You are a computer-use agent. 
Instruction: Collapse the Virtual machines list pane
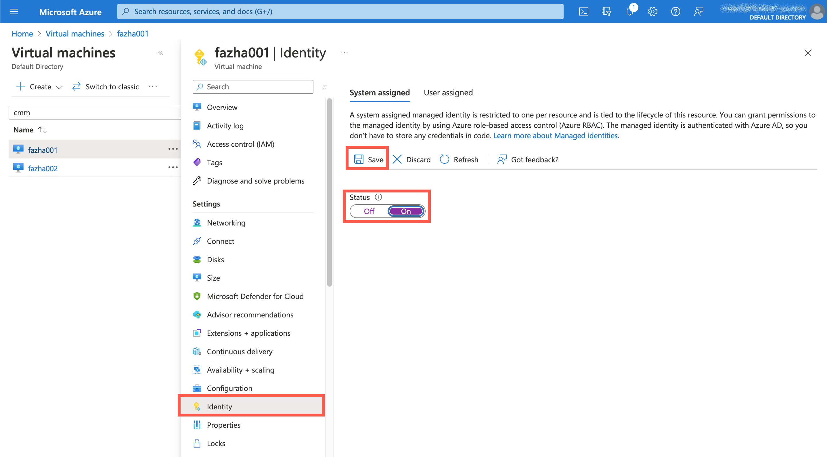(x=160, y=53)
